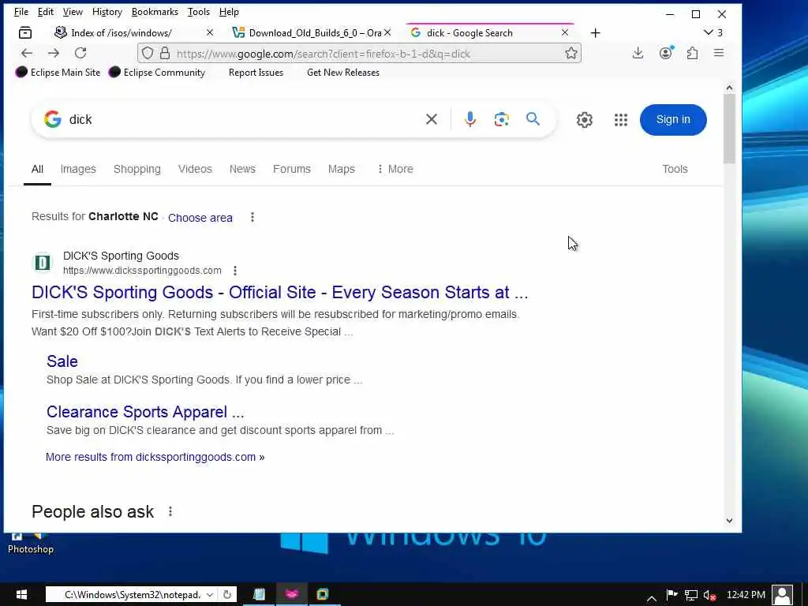
Task: Open options dots beside dickssportinggoods.com URL
Action: click(235, 271)
